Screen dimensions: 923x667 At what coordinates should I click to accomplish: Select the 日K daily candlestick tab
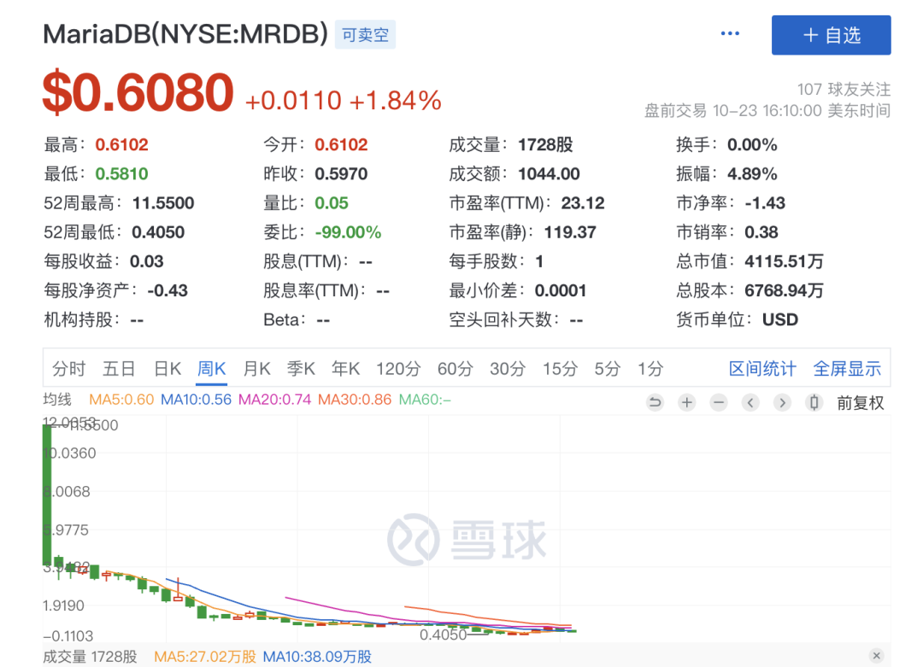click(168, 369)
